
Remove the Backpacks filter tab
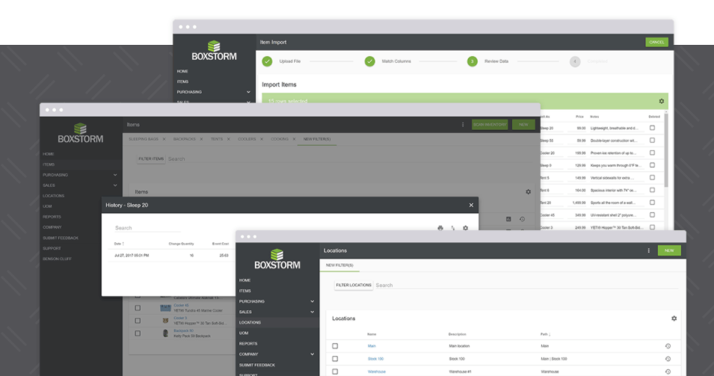[x=201, y=139]
